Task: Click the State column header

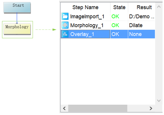Action: point(119,7)
